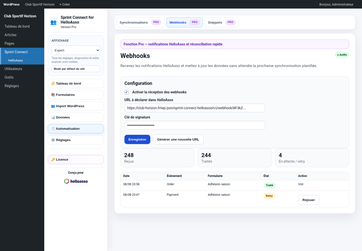Click the webhook URL field
This screenshot has height=251, width=362.
click(195, 108)
